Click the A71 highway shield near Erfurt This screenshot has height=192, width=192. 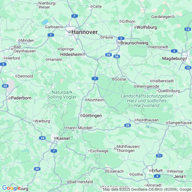tap(159, 156)
